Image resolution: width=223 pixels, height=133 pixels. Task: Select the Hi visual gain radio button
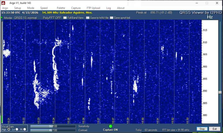click(25, 129)
